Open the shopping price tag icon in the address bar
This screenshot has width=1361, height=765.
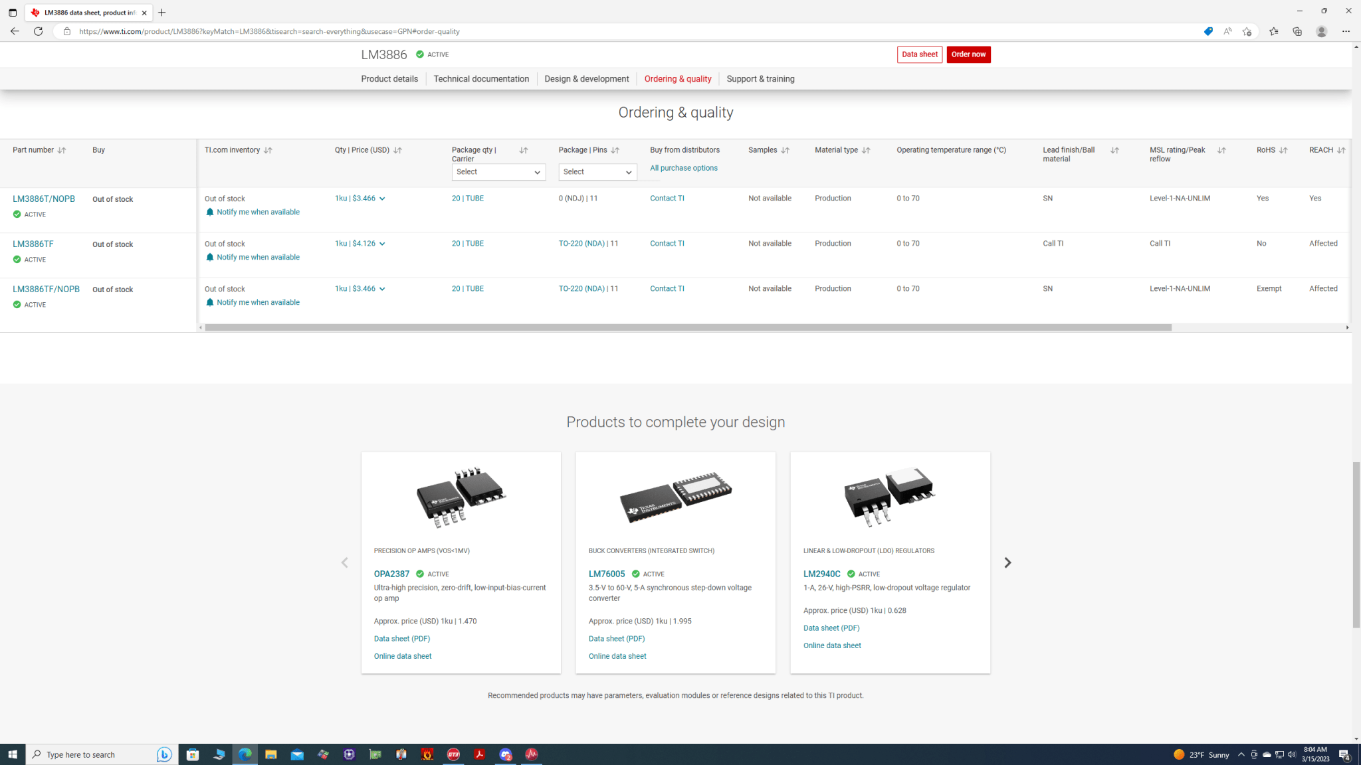1208,31
